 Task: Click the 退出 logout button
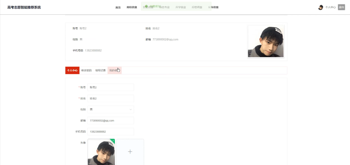coord(341,7)
